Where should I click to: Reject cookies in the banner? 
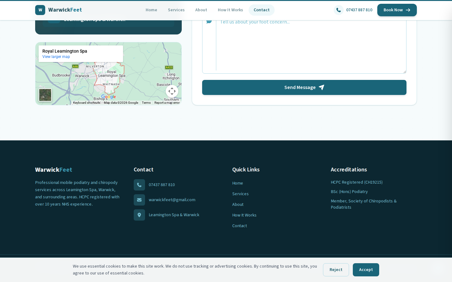(336, 270)
